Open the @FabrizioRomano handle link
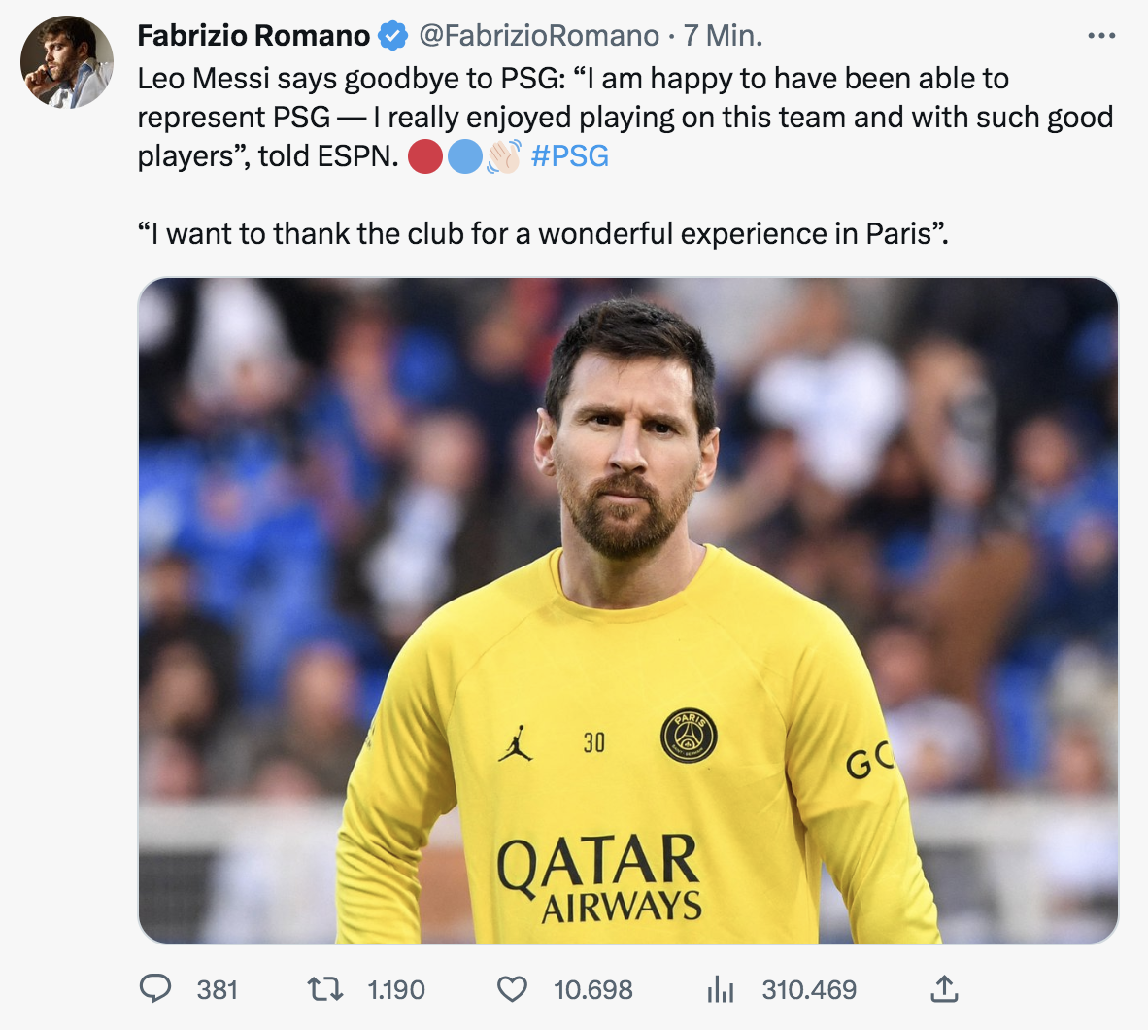The width and height of the screenshot is (1148, 1030). 539,36
